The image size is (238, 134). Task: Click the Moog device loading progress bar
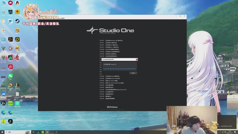tap(120, 69)
